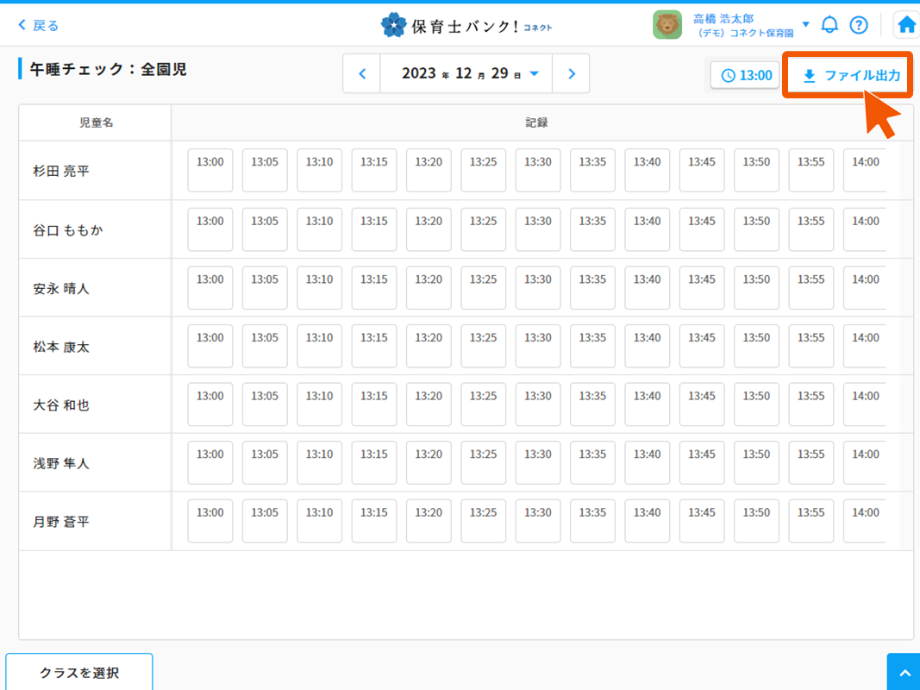Open the クラスを選択 button
Image resolution: width=920 pixels, height=690 pixels.
coord(79,672)
